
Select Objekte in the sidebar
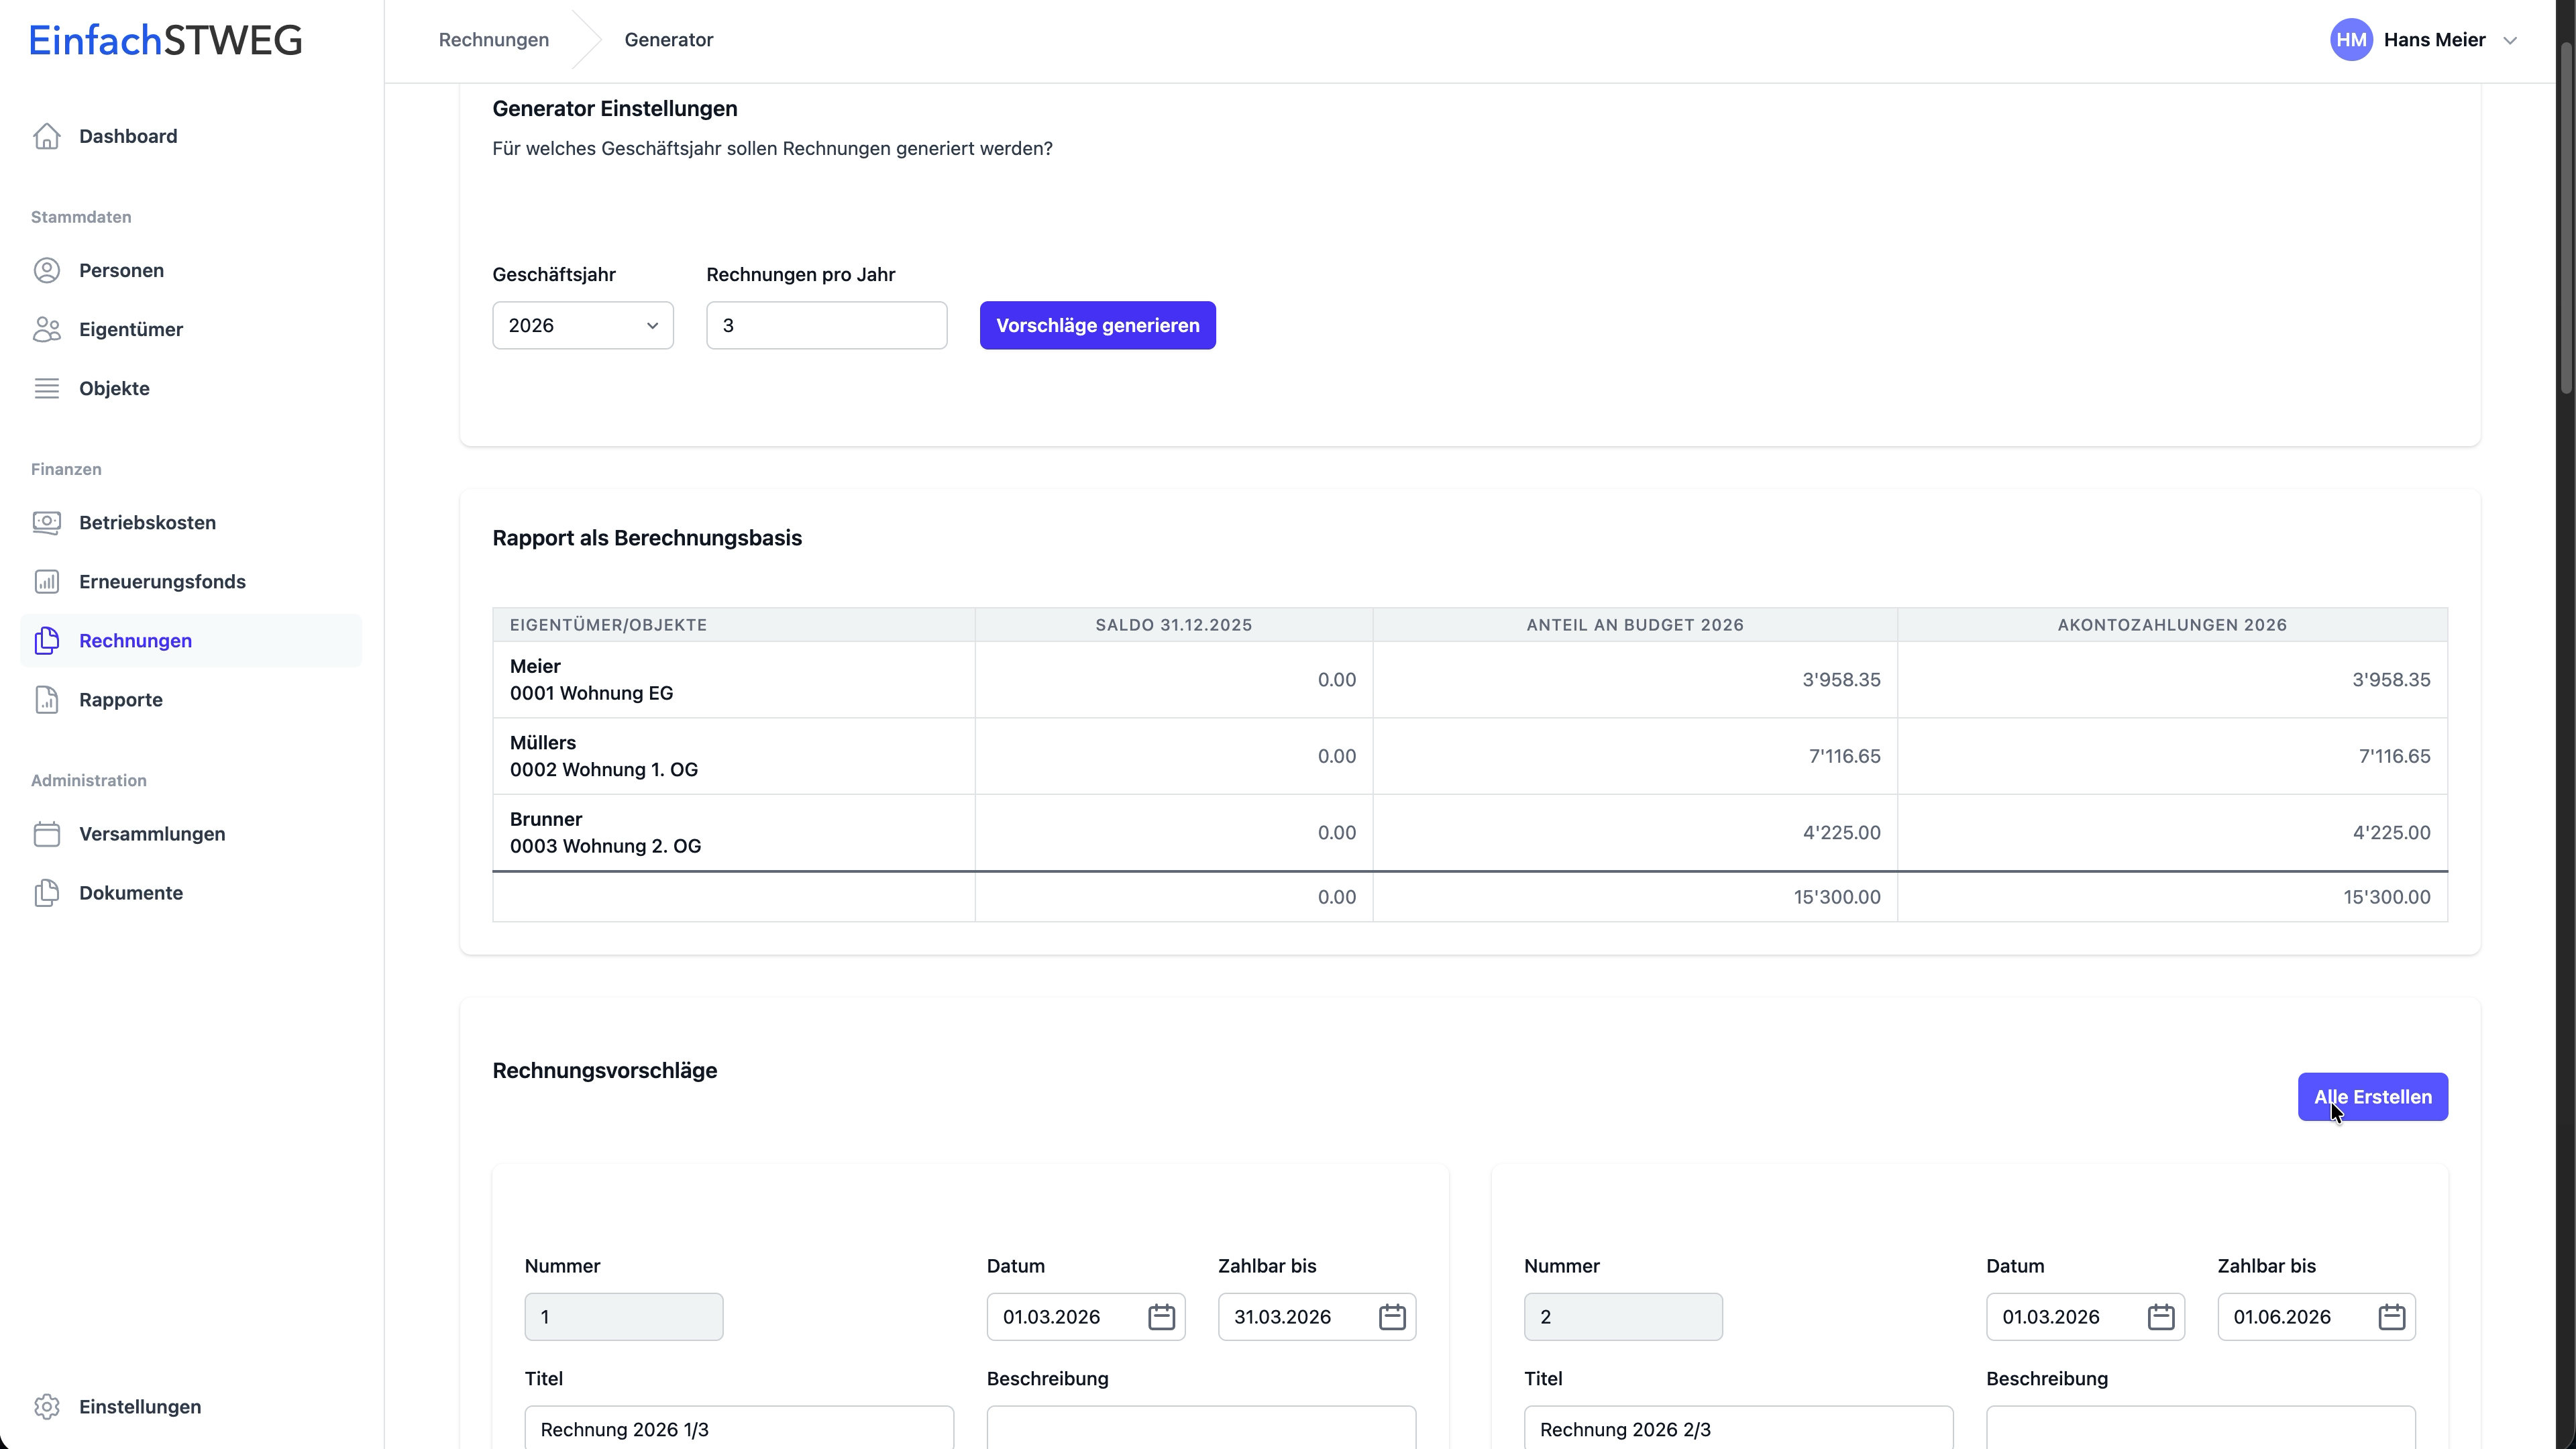(114, 388)
